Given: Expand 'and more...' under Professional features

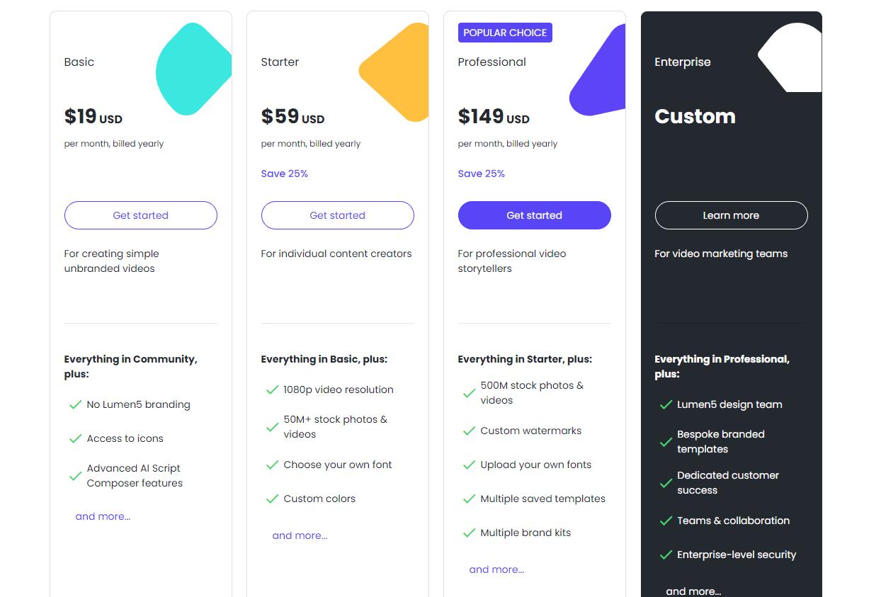Looking at the screenshot, I should (496, 569).
